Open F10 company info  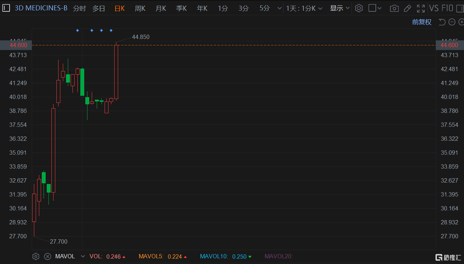[447, 8]
